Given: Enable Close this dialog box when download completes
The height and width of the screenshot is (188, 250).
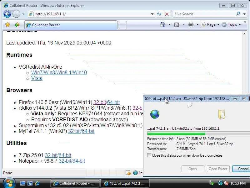Looking at the screenshot, I should (149, 155).
